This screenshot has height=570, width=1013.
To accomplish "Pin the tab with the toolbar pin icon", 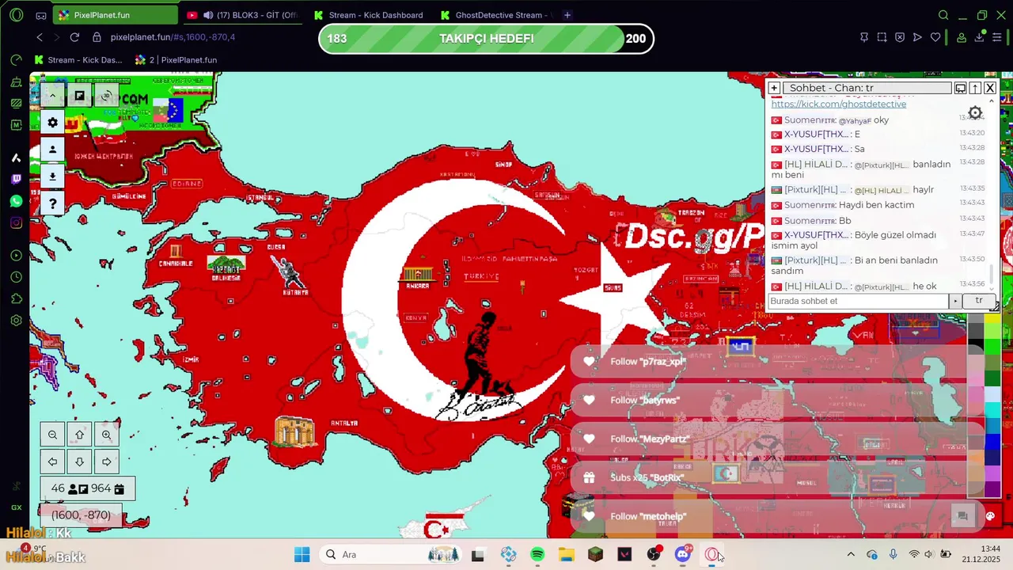I will (x=864, y=37).
